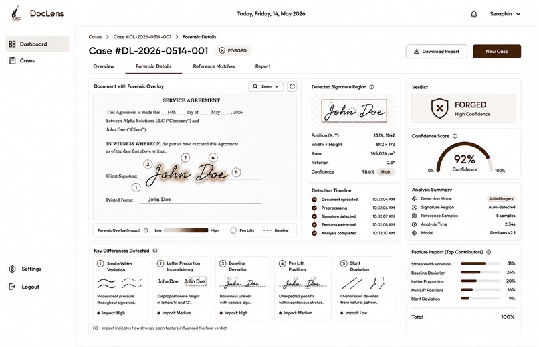
Task: Click the FORGED status badge
Action: pos(233,51)
